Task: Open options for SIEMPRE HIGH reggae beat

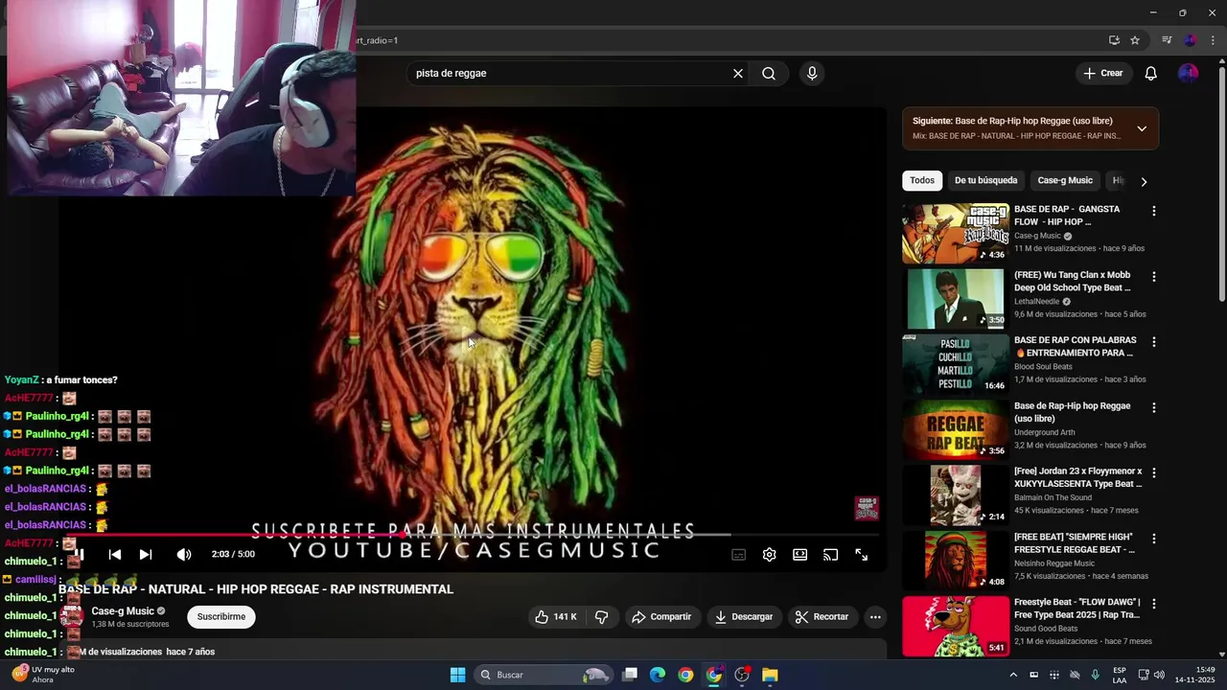Action: (x=1154, y=539)
